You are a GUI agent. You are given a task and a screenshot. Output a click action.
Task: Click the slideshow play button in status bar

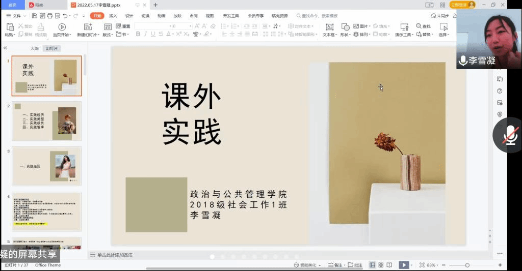pyautogui.click(x=403, y=265)
